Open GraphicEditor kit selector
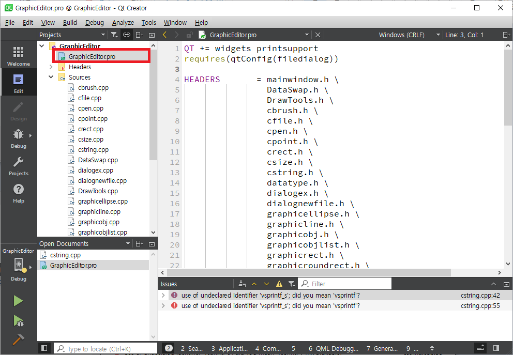 click(18, 265)
